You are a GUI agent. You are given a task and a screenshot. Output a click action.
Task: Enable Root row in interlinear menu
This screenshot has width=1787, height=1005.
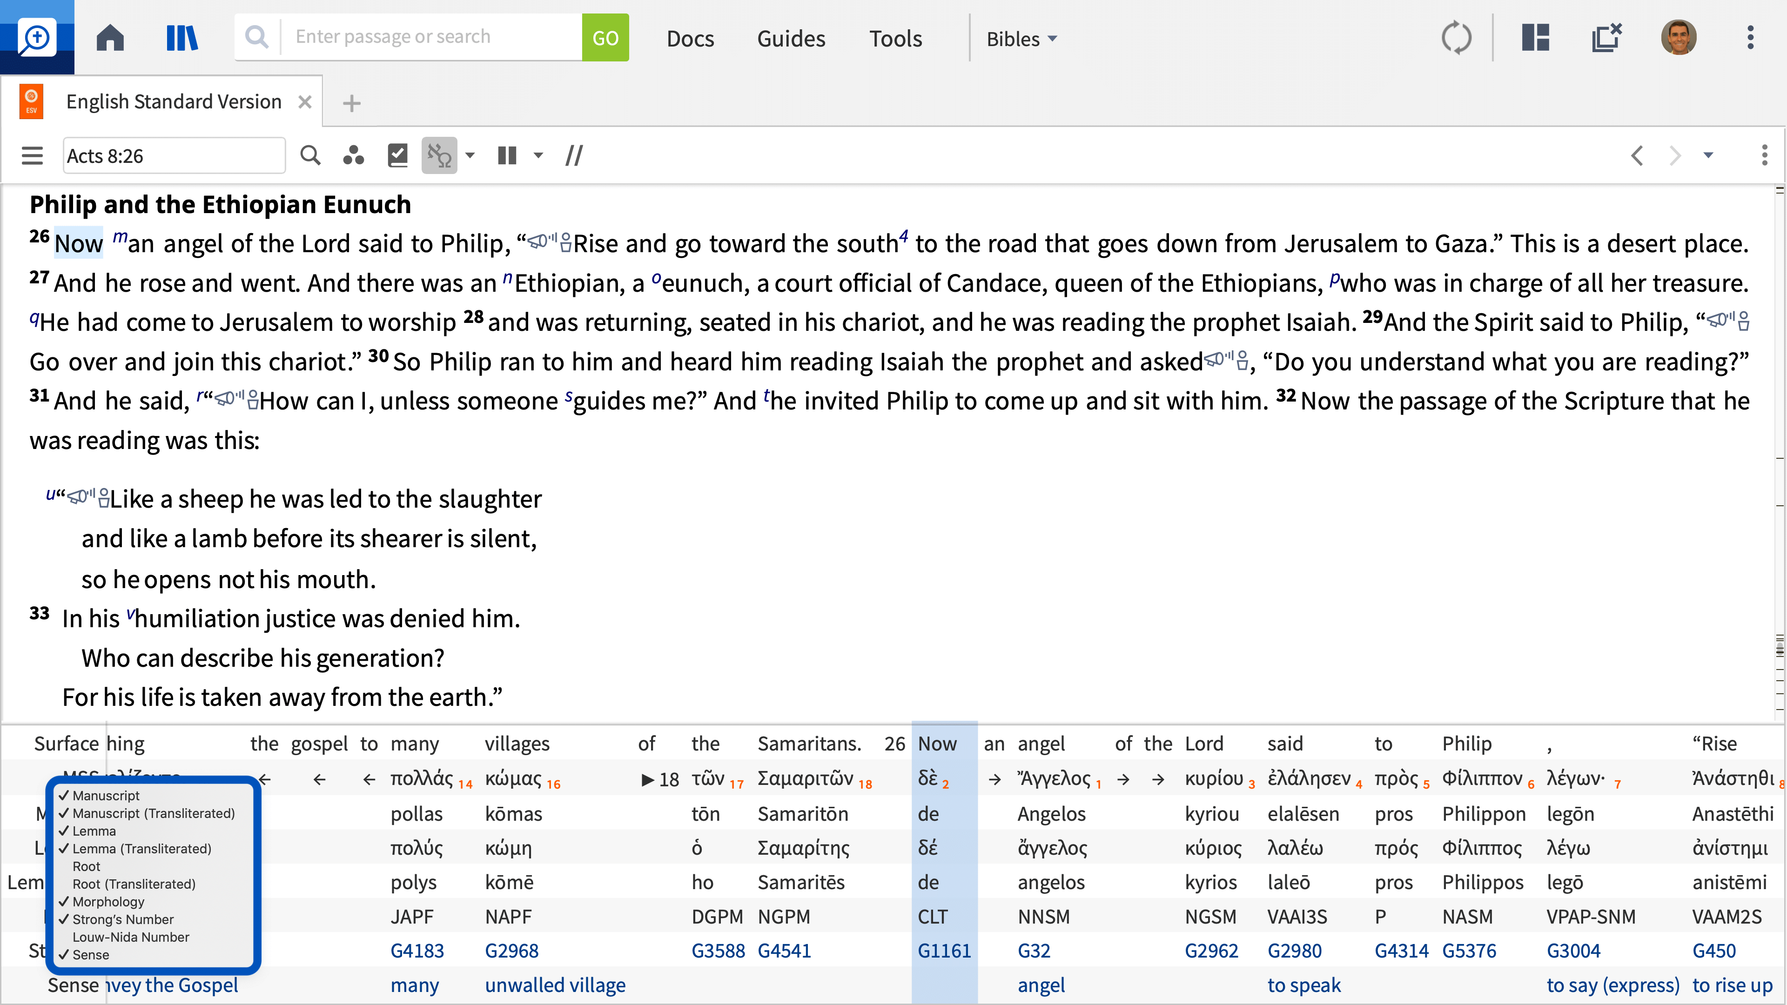click(86, 866)
